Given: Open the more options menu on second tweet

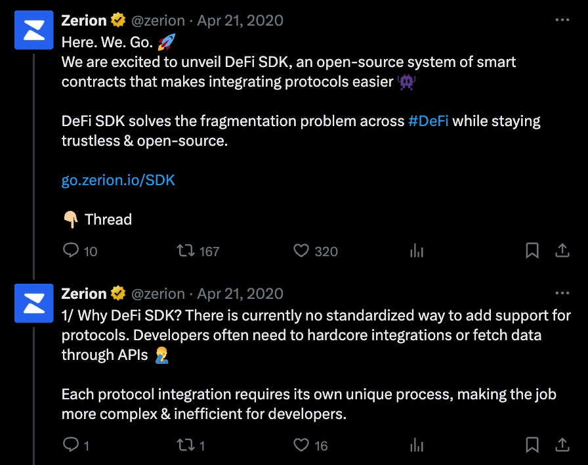Looking at the screenshot, I should (561, 293).
